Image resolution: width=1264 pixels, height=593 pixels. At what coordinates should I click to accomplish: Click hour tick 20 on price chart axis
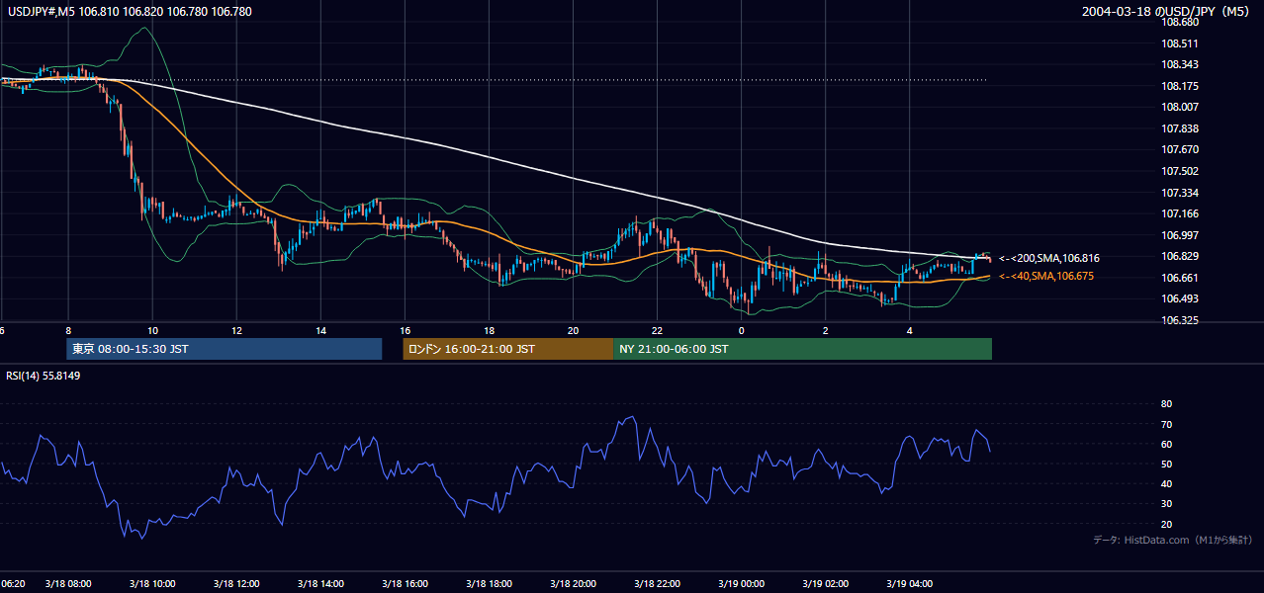[573, 331]
